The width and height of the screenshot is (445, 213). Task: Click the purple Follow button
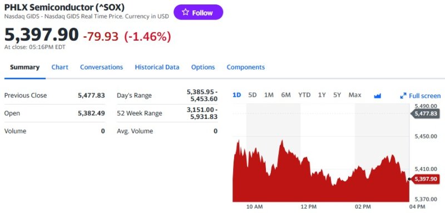[199, 12]
